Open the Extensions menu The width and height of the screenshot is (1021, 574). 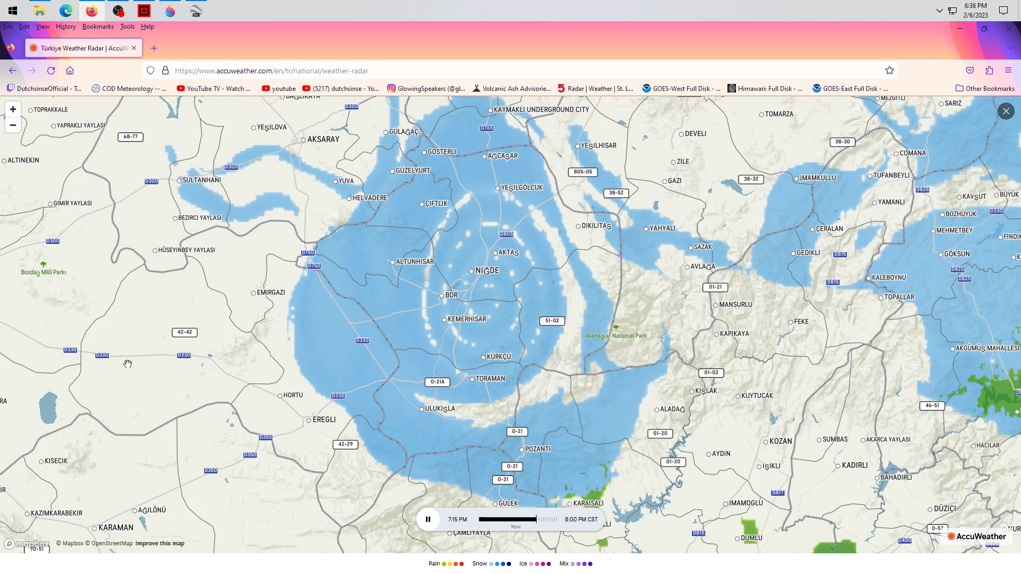[x=989, y=71]
